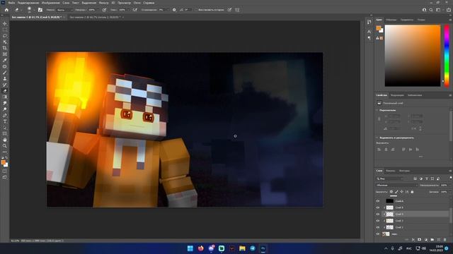Toggle layer filtering switch in Layers panel
The width and height of the screenshot is (453, 254).
450,179
